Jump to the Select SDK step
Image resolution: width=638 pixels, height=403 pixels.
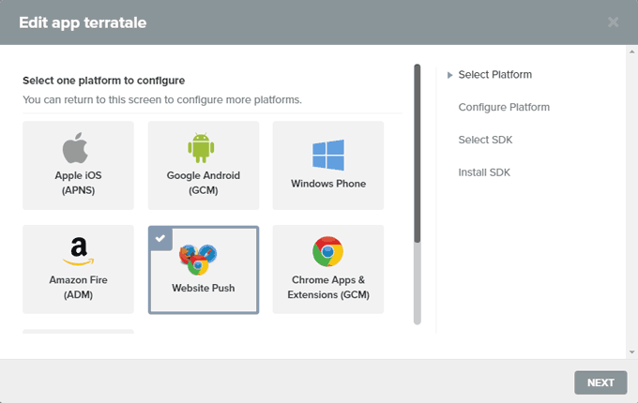[485, 140]
